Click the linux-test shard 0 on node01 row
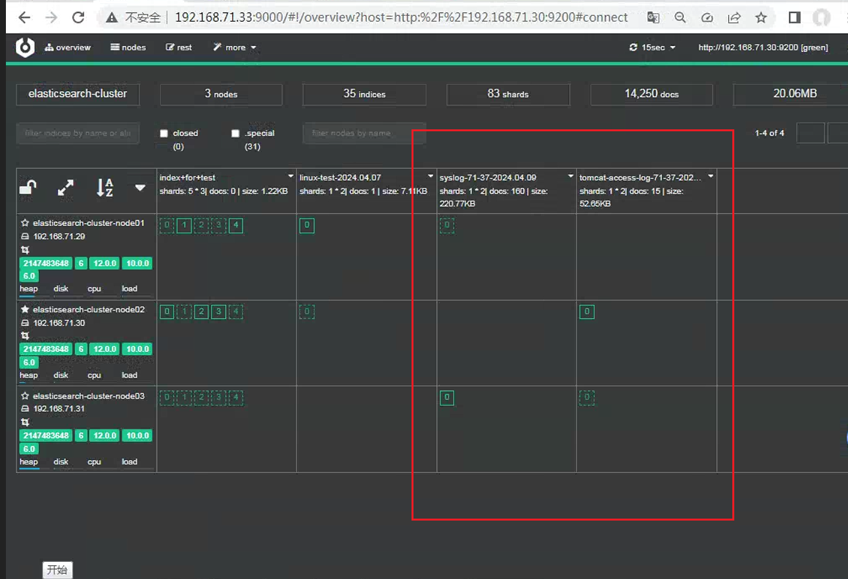Viewport: 848px width, 579px height. (306, 226)
